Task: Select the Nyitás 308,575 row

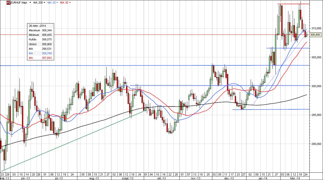Action: (x=40, y=40)
